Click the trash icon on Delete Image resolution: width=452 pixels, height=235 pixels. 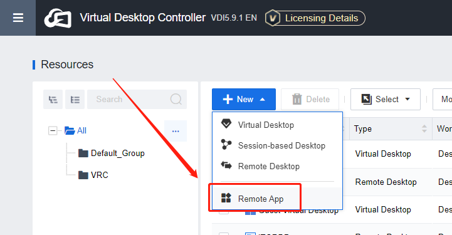click(297, 100)
